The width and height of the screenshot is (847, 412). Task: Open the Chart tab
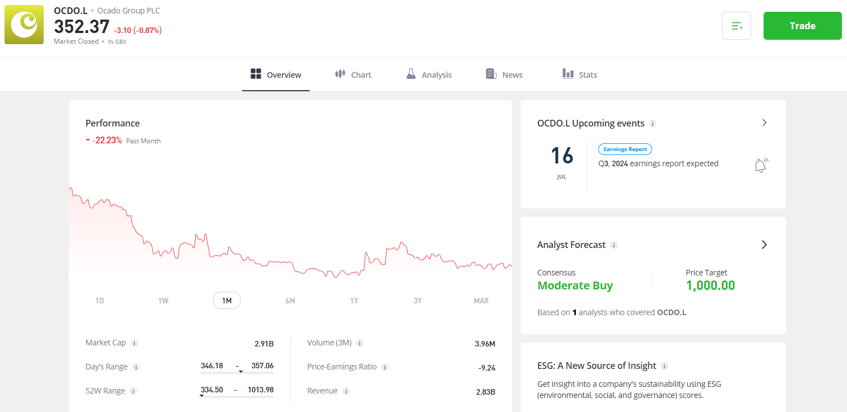click(x=353, y=74)
